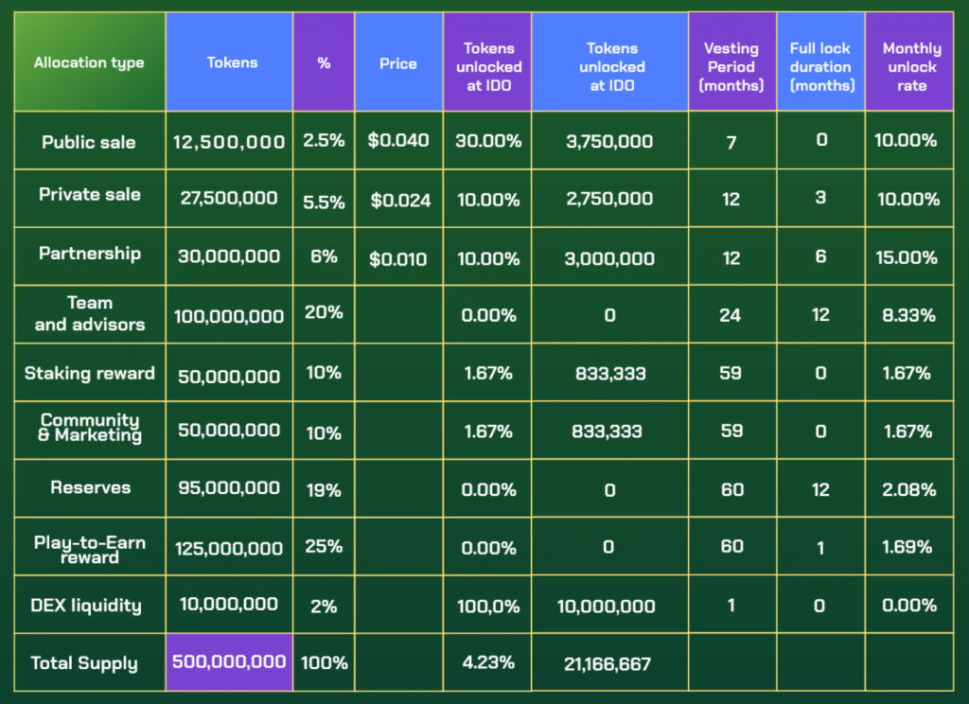Screen dimensions: 969x704
Task: Select the Team and advisors cell
Action: point(89,314)
